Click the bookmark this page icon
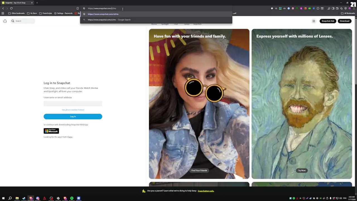This screenshot has height=201, width=357. point(78,8)
